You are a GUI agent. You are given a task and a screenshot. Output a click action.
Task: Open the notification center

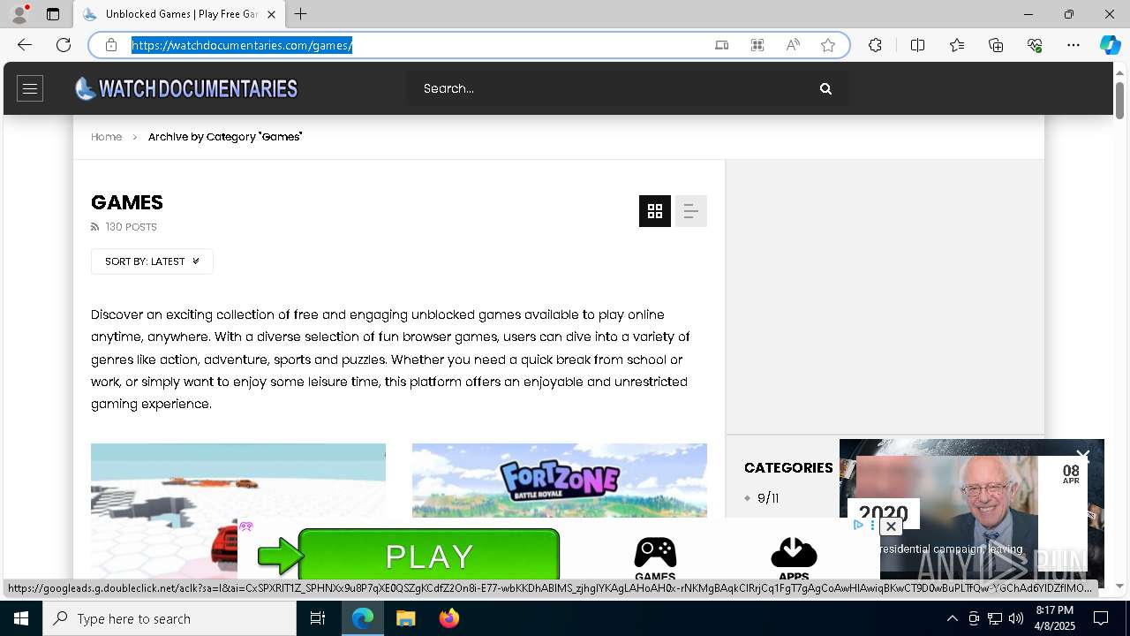click(x=1101, y=618)
